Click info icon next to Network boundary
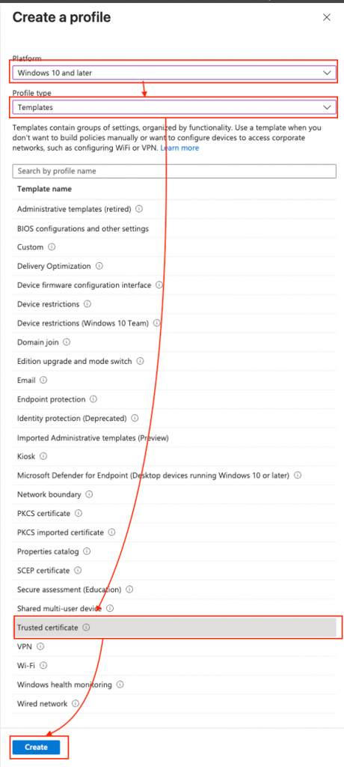The height and width of the screenshot is (767, 344). (x=89, y=494)
